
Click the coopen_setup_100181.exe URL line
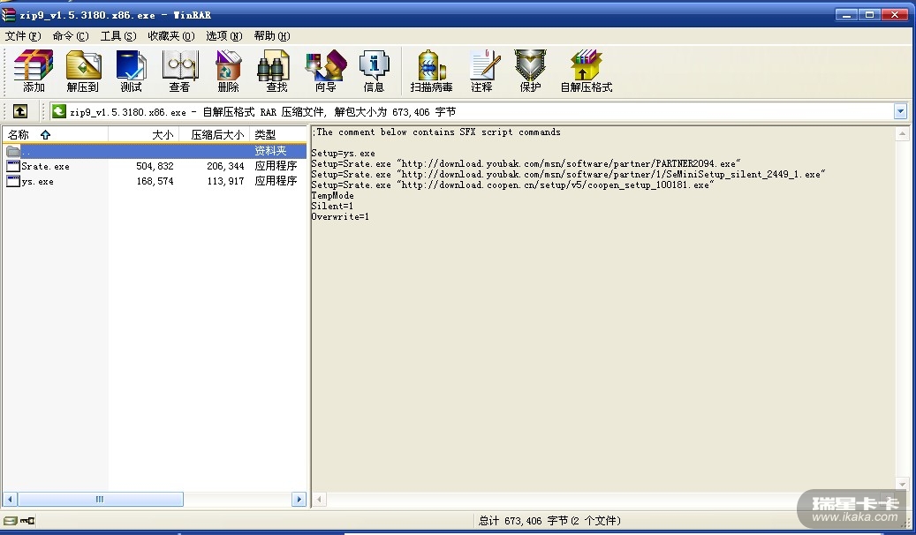pos(512,185)
